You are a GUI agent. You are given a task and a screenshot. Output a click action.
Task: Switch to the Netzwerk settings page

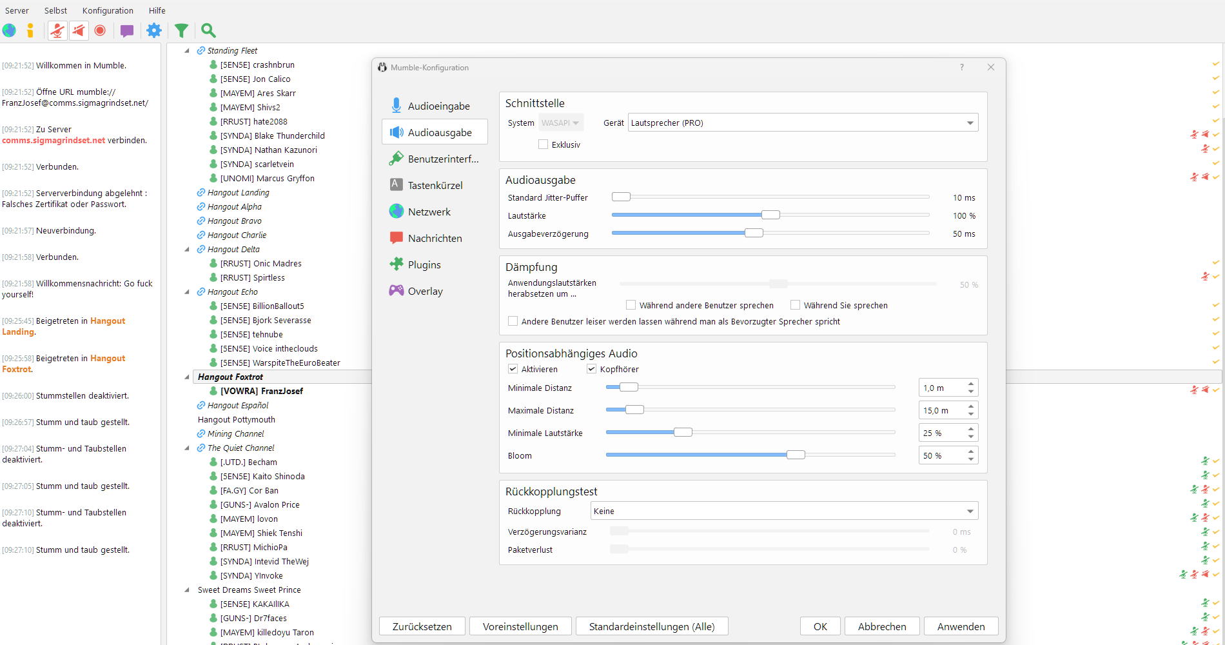tap(435, 212)
